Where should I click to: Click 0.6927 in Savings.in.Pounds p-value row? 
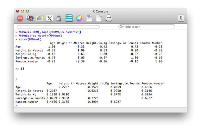click(x=147, y=98)
